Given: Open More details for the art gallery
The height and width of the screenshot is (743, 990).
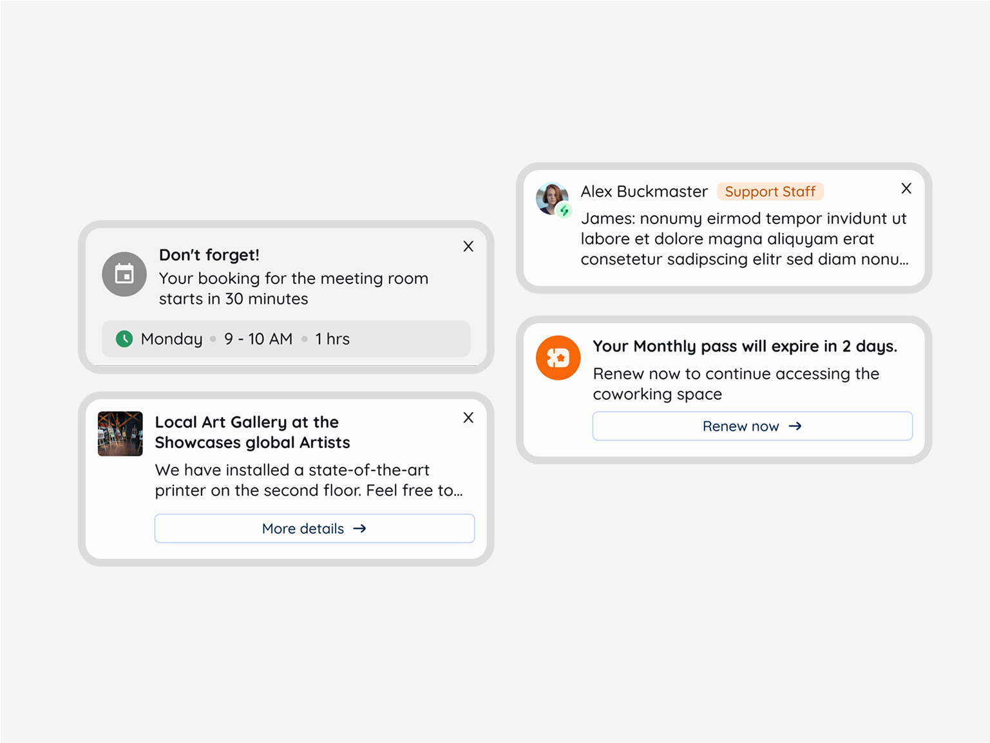Looking at the screenshot, I should tap(314, 528).
